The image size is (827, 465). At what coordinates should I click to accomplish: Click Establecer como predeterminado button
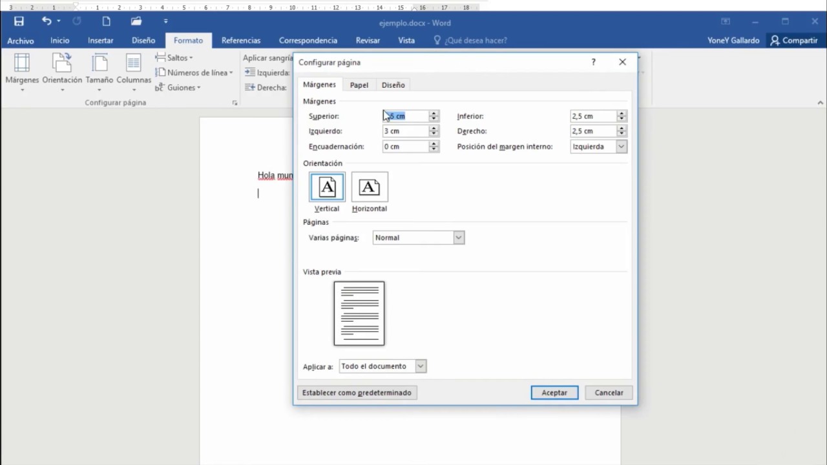(357, 393)
